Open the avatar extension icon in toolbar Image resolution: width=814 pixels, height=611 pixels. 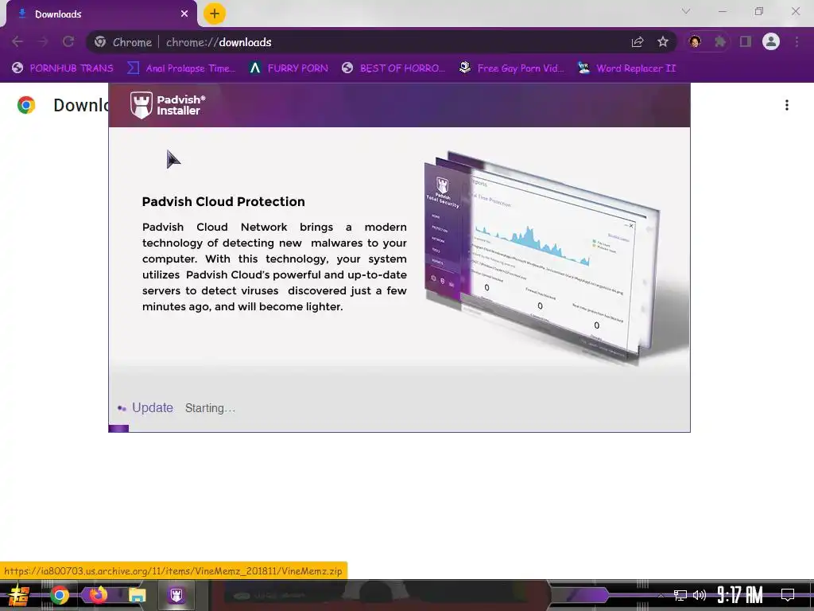click(x=695, y=41)
